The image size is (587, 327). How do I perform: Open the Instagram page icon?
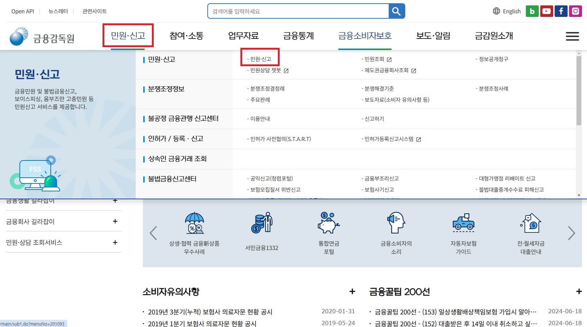(575, 11)
